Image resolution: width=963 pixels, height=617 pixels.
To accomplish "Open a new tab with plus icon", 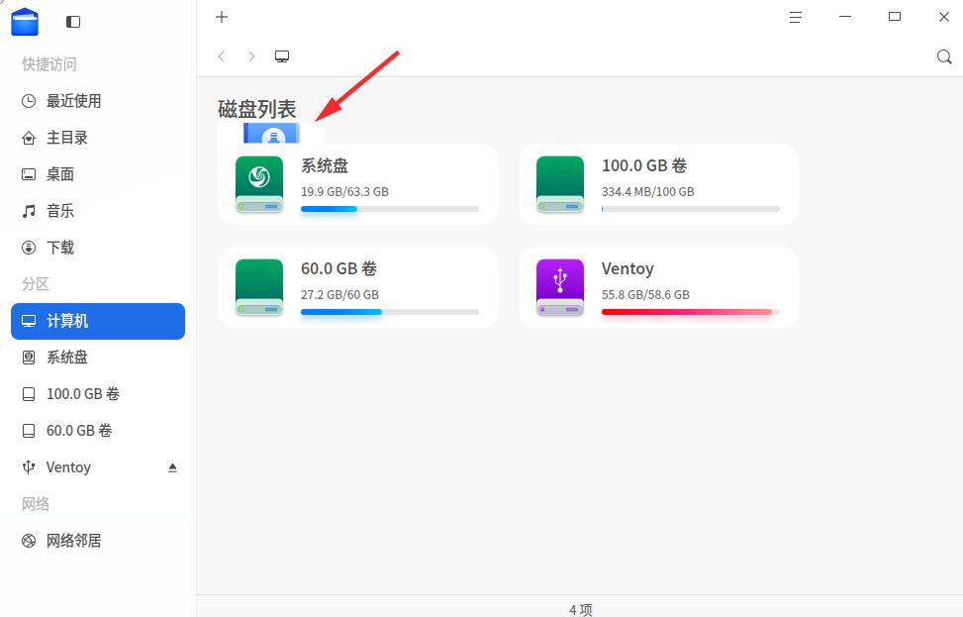I will pyautogui.click(x=222, y=17).
